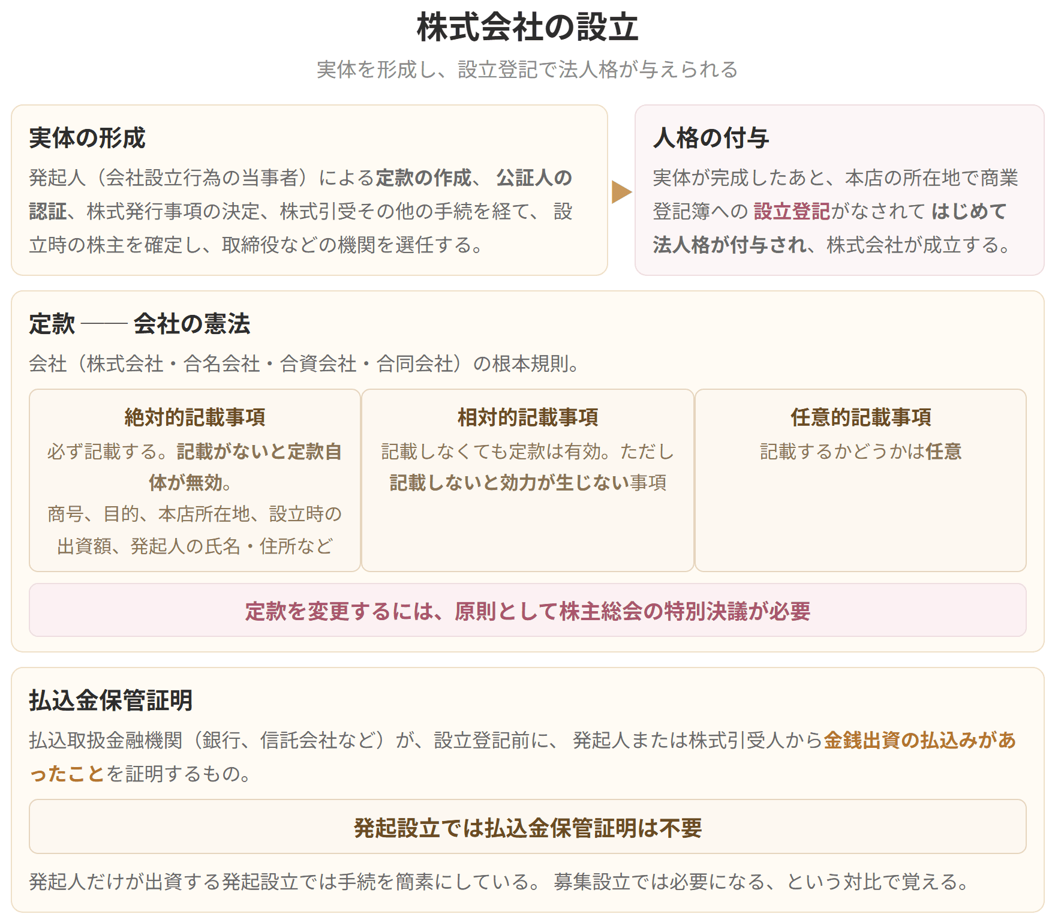Screen dimensions: 1055x923
Task: Click the highlighted term 設立登記
Action: click(x=792, y=211)
